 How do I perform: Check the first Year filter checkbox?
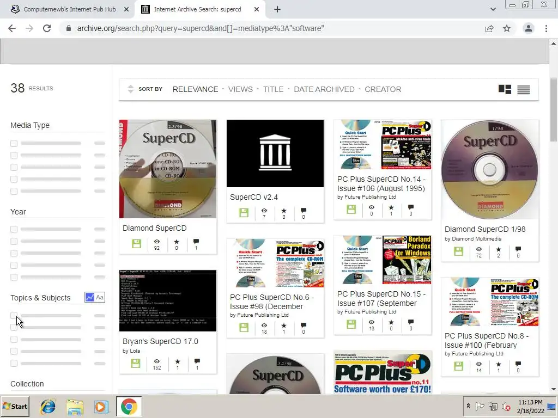(x=14, y=229)
